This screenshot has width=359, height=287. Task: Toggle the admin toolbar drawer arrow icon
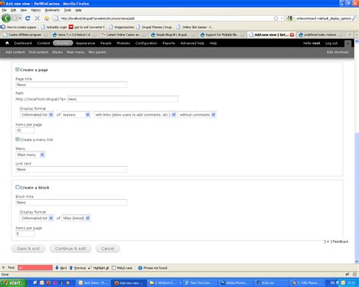348,43
